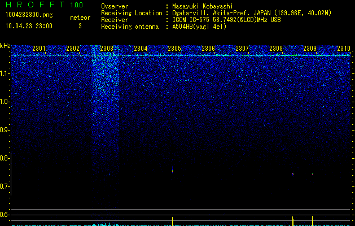Click the kHz axis unit label
Viewport: 355px width, 226px height.
tap(5, 46)
